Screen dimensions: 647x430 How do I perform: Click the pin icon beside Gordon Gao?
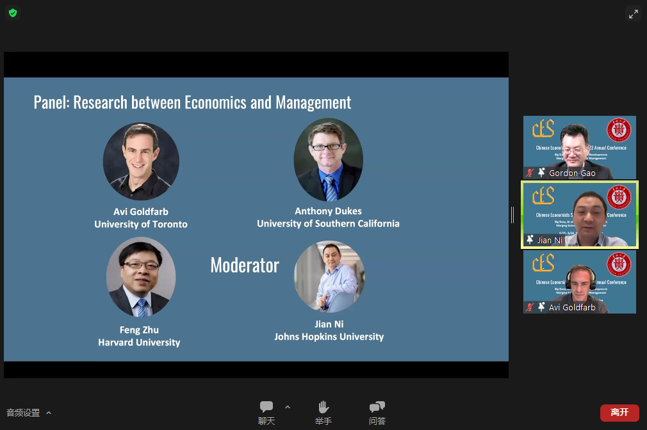[x=541, y=173]
